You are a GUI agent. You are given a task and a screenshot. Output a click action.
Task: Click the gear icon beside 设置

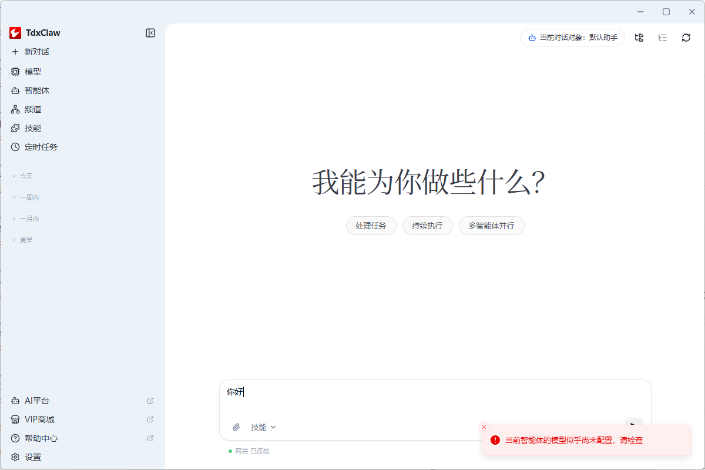click(15, 457)
